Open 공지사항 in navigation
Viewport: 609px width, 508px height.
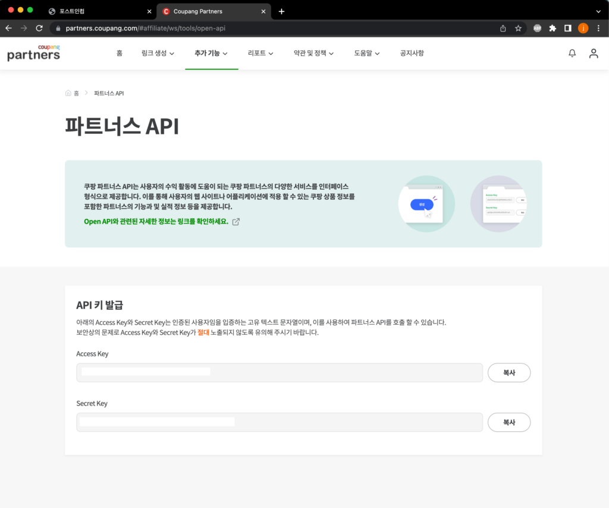tap(412, 53)
